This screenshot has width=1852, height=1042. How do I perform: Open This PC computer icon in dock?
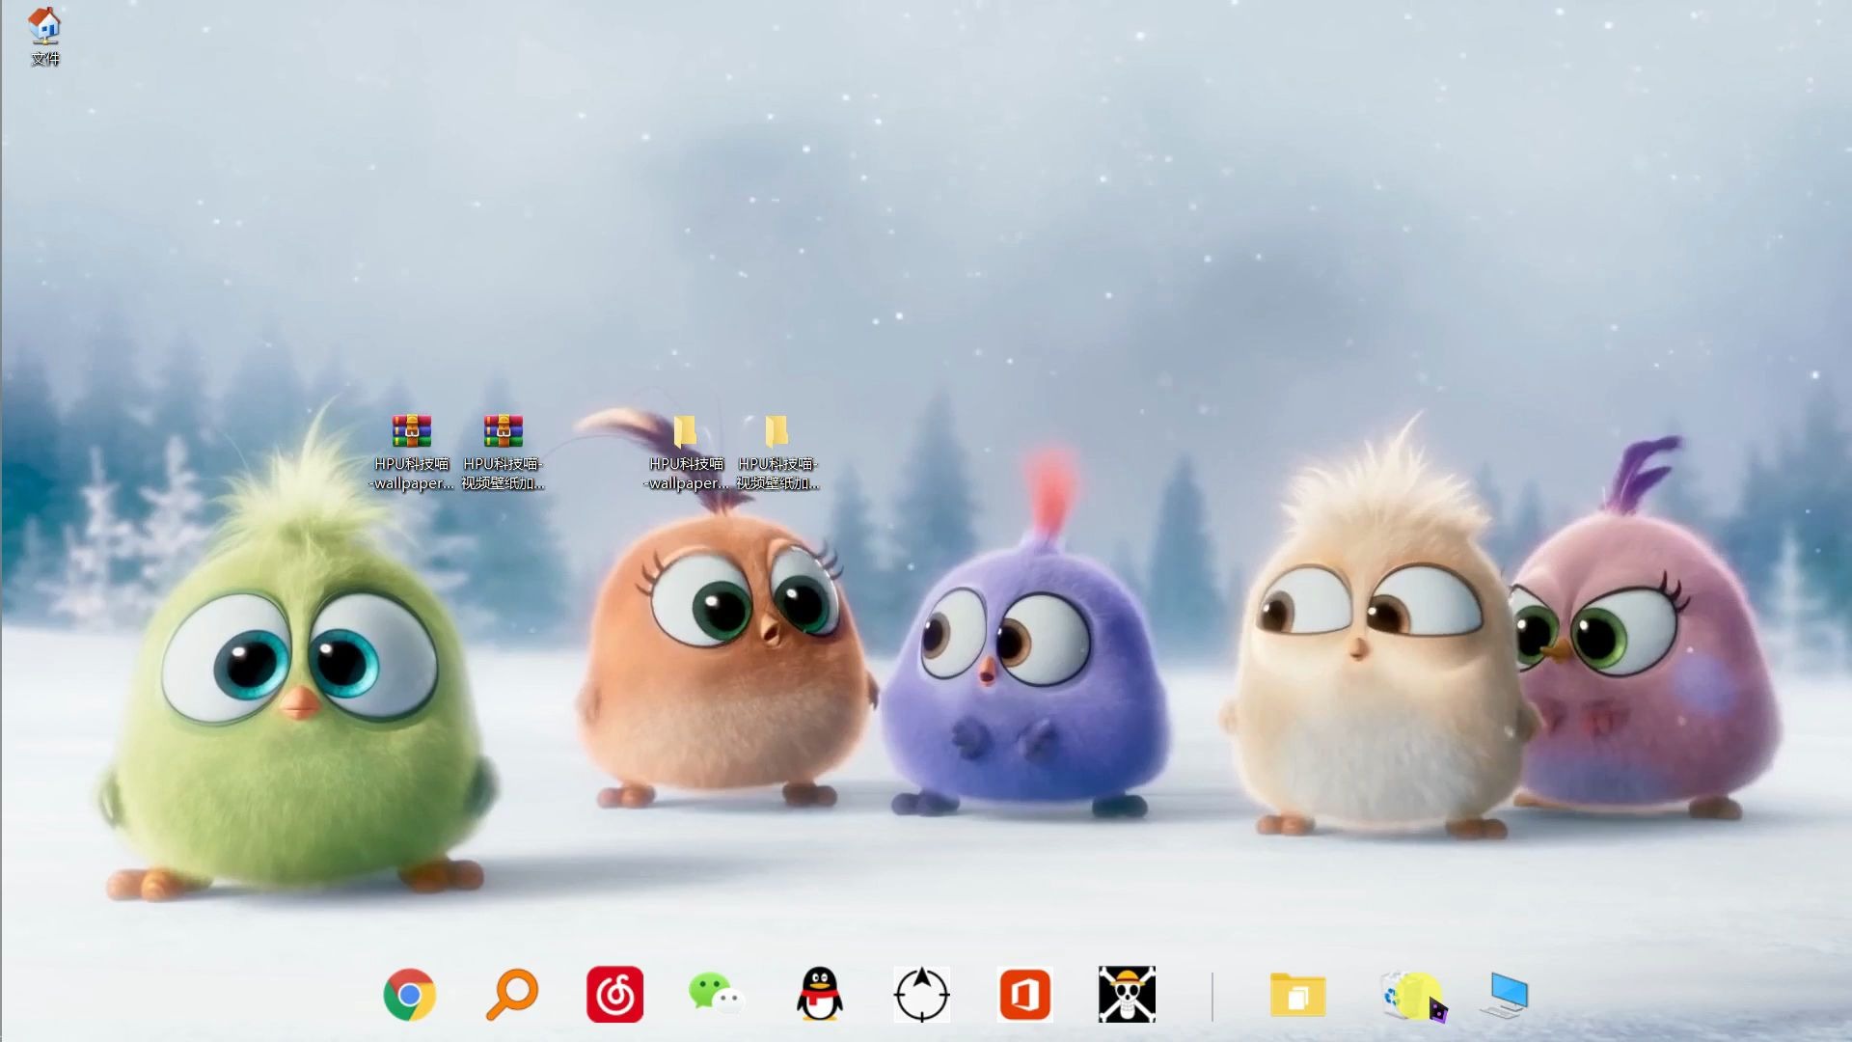(1505, 995)
